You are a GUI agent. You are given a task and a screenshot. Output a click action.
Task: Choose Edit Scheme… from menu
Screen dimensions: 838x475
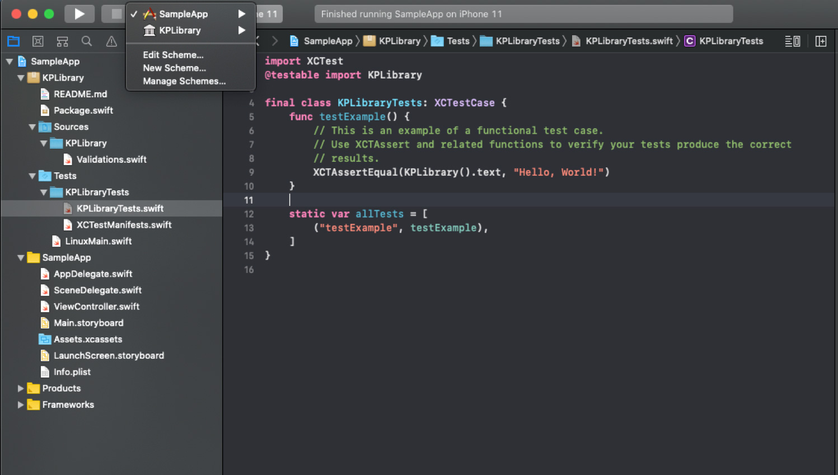(173, 55)
